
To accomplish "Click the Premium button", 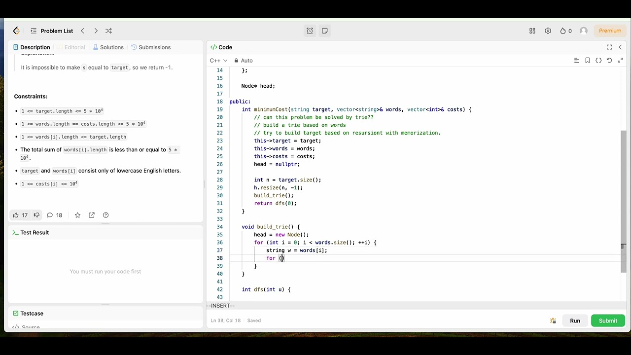I will (610, 31).
